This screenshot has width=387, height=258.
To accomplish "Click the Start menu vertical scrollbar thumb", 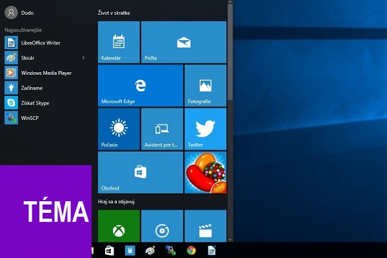I will [230, 52].
